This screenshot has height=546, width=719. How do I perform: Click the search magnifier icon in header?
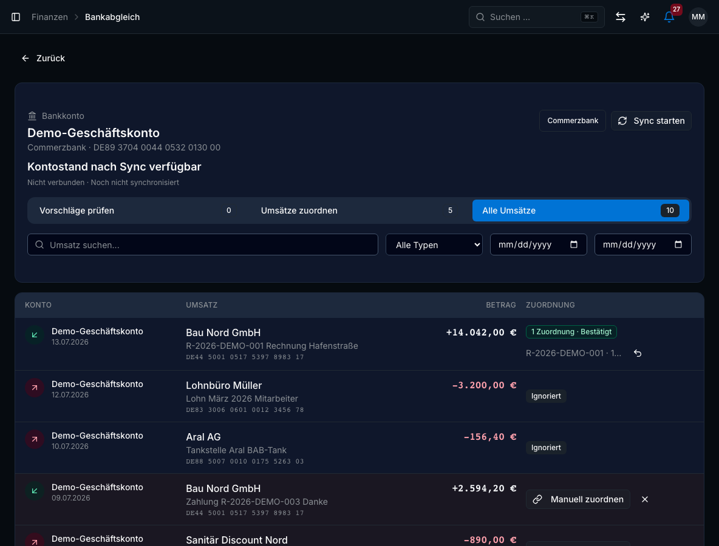coord(480,17)
